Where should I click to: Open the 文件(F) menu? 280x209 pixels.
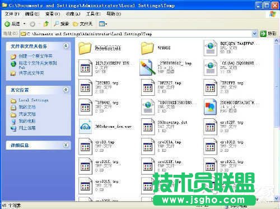pos(12,14)
